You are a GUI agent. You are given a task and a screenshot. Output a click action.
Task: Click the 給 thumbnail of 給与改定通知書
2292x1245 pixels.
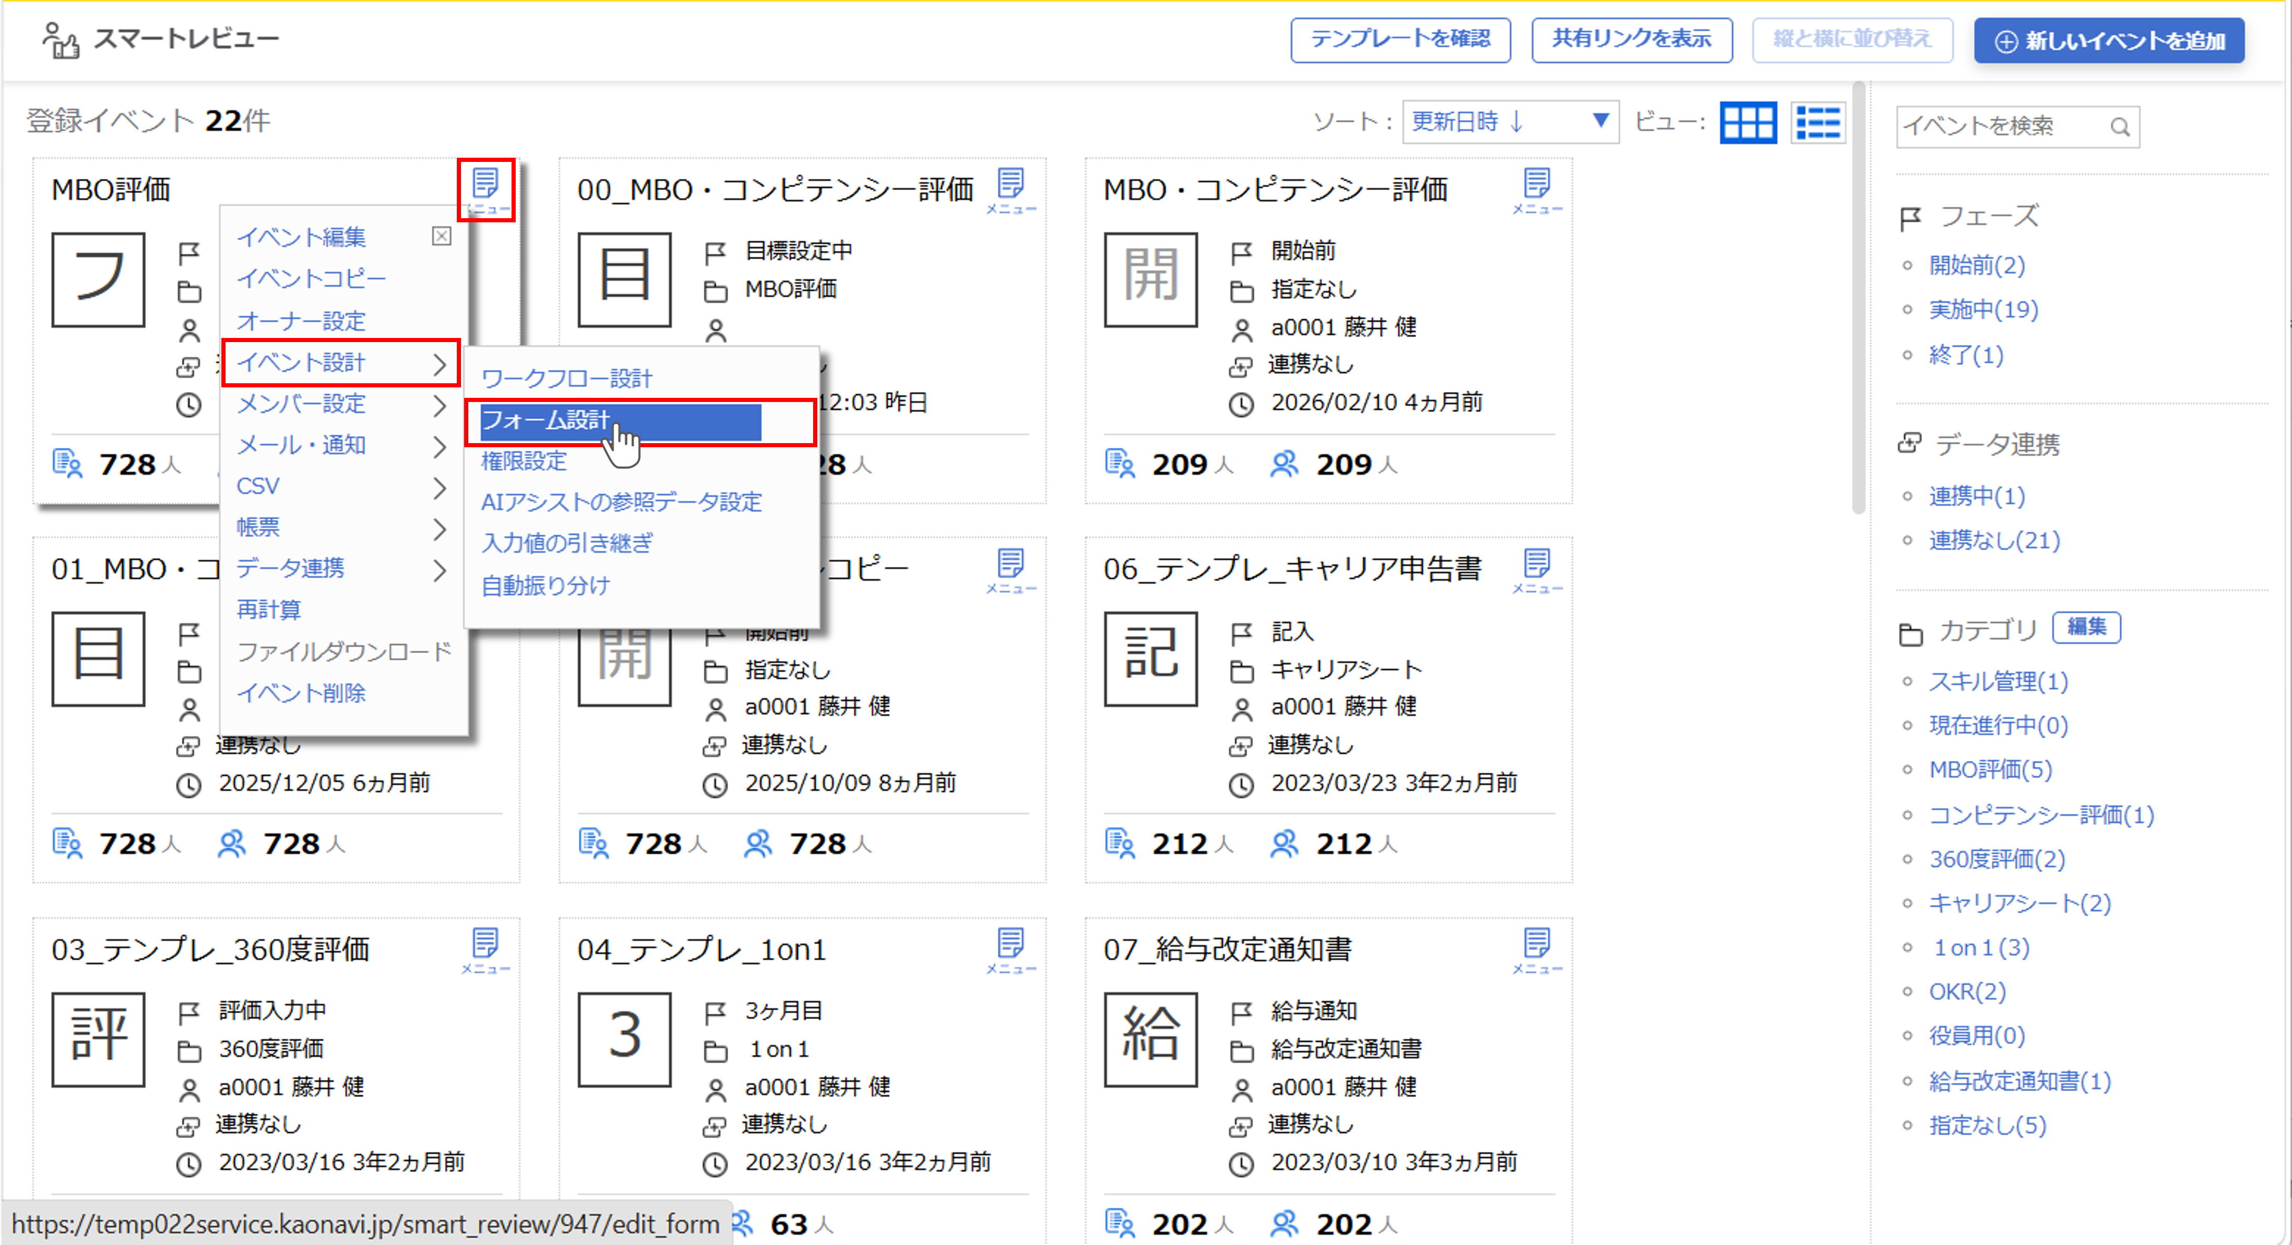[x=1151, y=1039]
